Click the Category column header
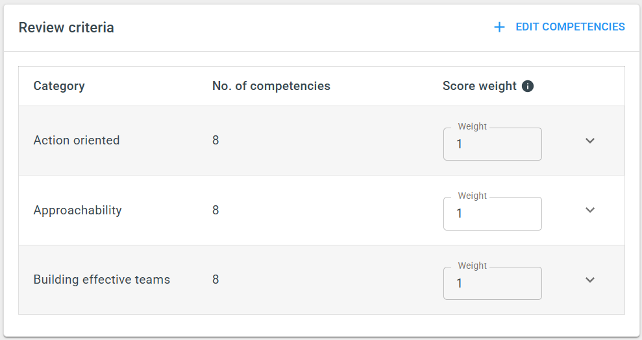The image size is (642, 340). point(59,86)
